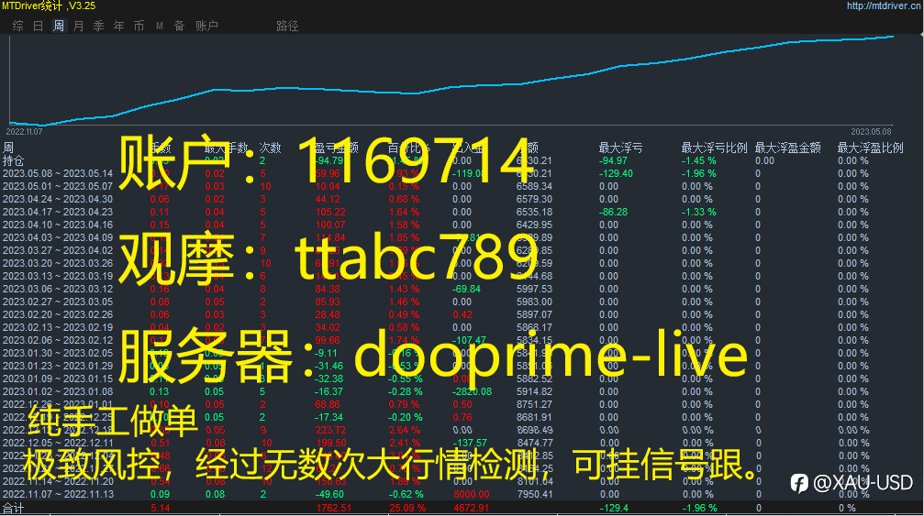Click the -1.45 % loss ratio cell
The image size is (924, 516).
(699, 160)
